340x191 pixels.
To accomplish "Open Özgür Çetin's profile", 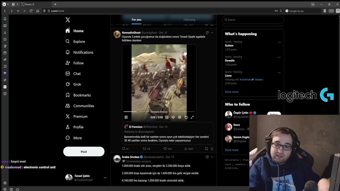I will (x=241, y=113).
